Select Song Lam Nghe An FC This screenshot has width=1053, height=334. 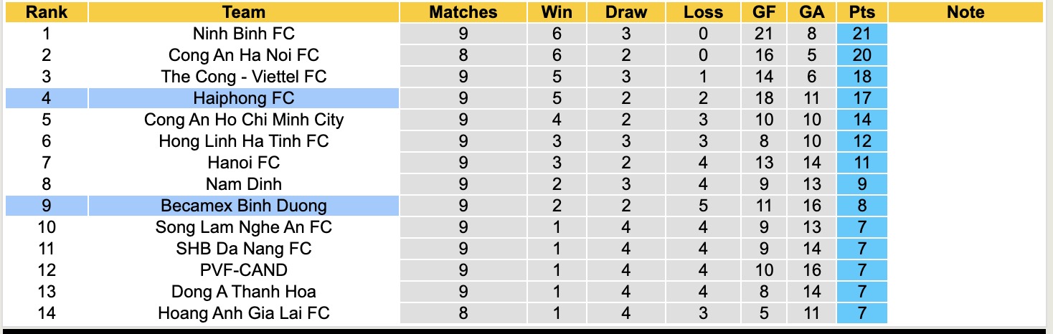tap(243, 227)
